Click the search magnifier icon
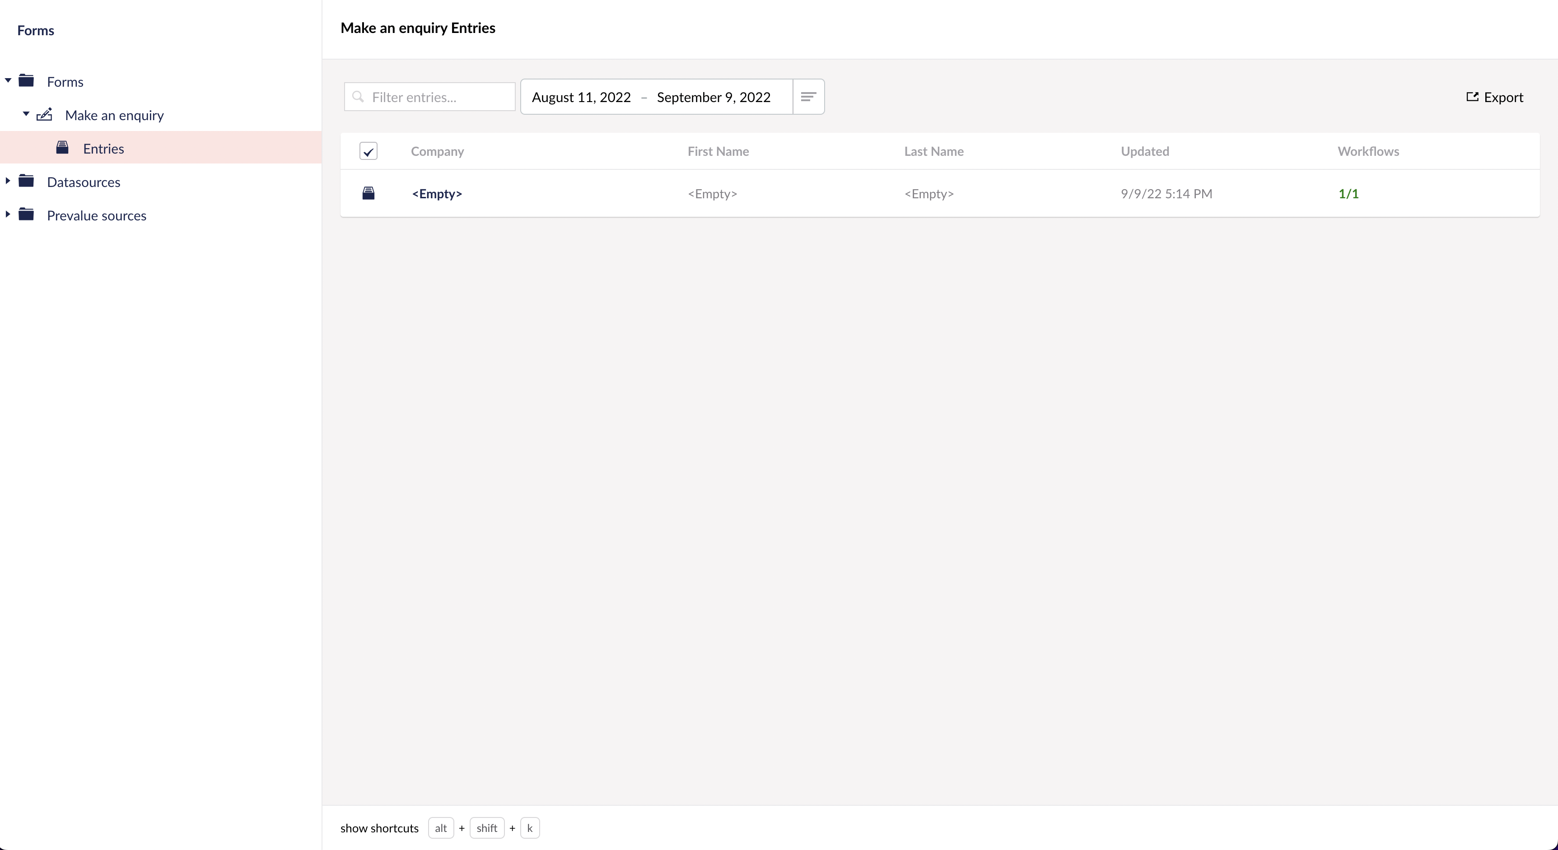 (358, 97)
